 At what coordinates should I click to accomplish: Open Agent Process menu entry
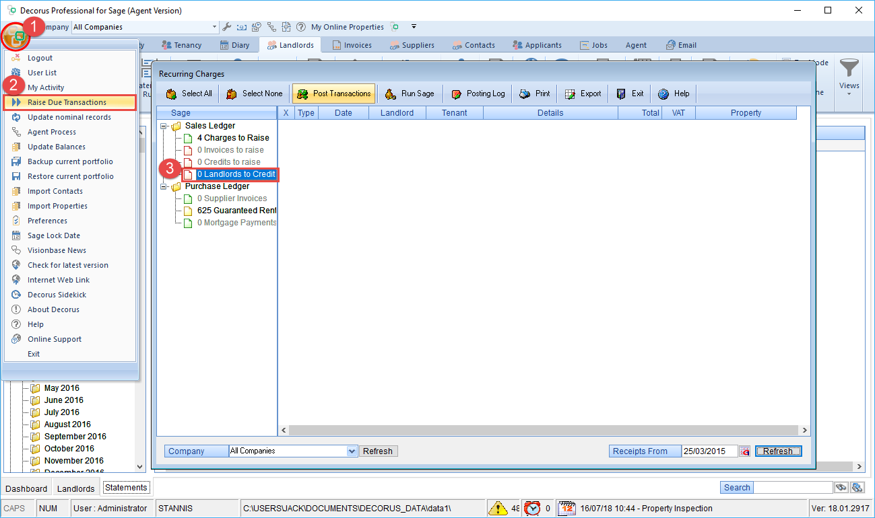(x=71, y=132)
